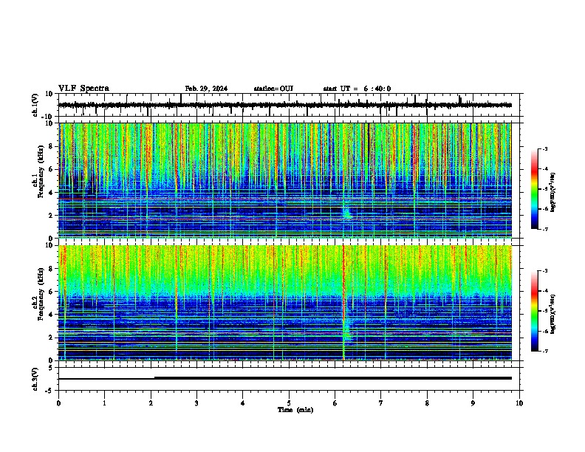
Task: Click the ch.1 colorbar log(PSD) label
Action: 553,192
